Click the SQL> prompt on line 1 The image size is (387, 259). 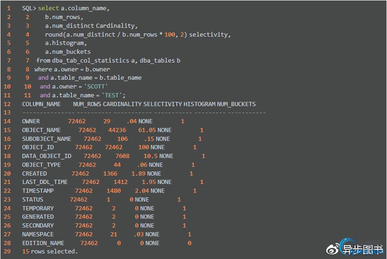pos(29,8)
